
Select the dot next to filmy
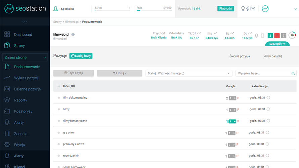pos(59,109)
